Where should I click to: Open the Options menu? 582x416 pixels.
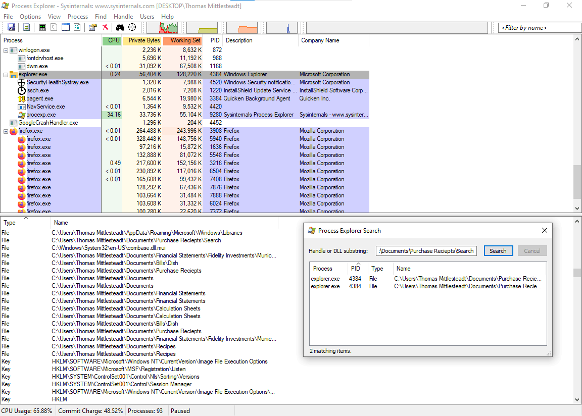pyautogui.click(x=30, y=17)
